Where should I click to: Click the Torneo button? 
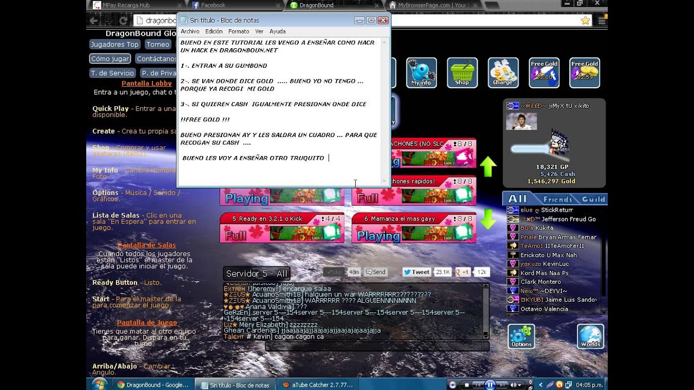pos(158,44)
